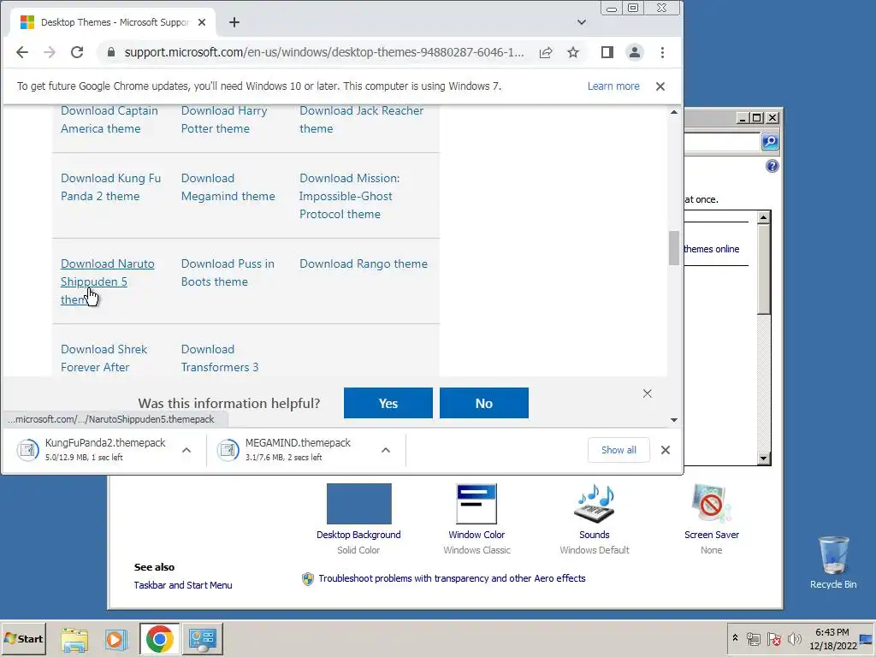876x657 pixels.
Task: Show all downloads
Action: click(x=619, y=450)
